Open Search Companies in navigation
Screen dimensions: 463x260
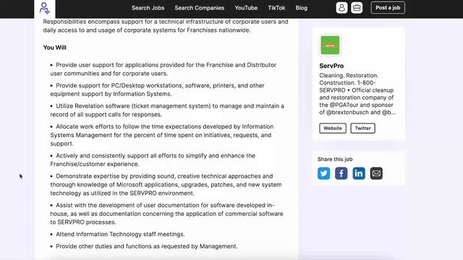pos(200,8)
